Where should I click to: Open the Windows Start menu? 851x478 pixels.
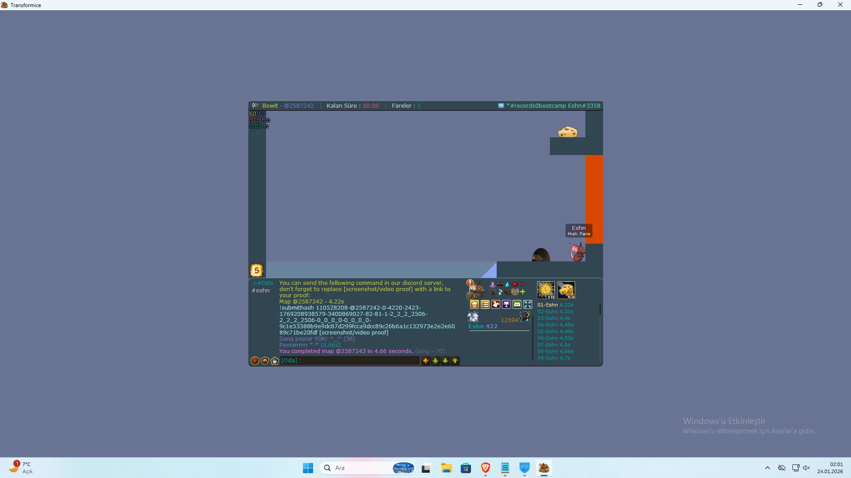click(x=308, y=468)
